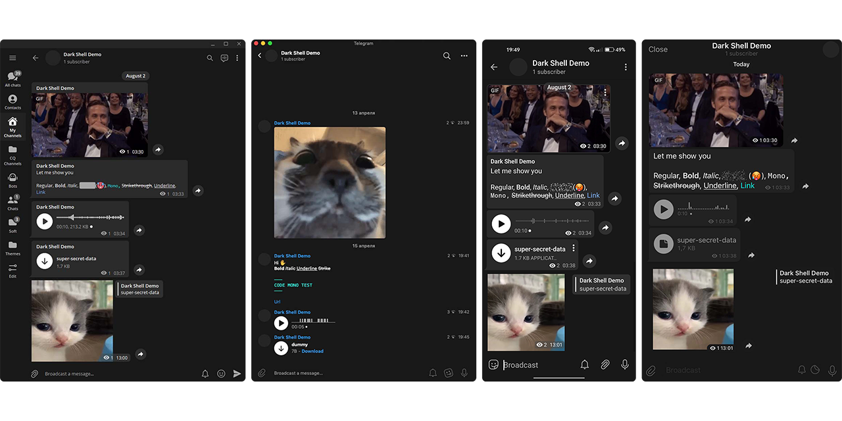The width and height of the screenshot is (842, 421).
Task: Select My Channels folder in sidebar
Action: (12, 126)
